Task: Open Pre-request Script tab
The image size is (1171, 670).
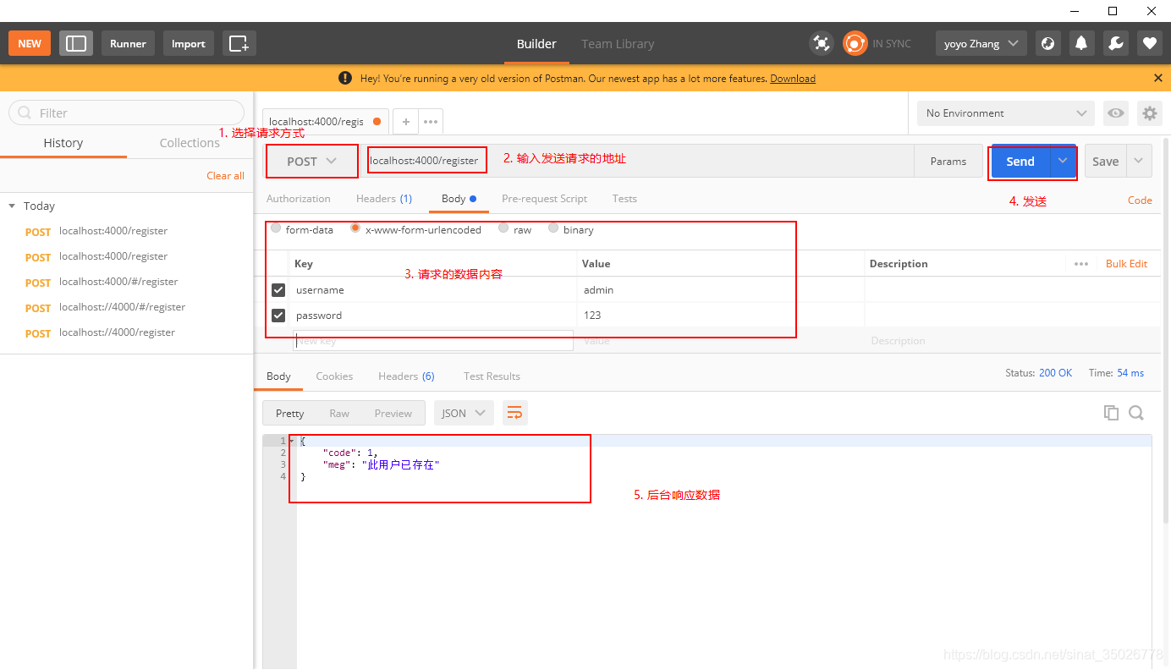Action: point(544,199)
